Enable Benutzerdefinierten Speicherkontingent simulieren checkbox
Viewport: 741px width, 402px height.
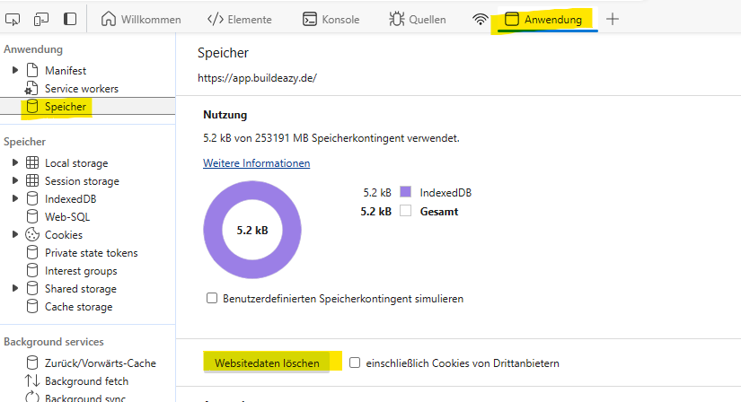(212, 298)
